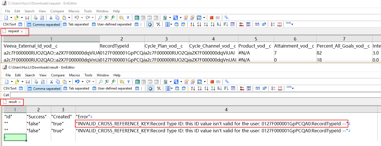
Task: Click the Cut scissors icon in result window
Action: 51,82
